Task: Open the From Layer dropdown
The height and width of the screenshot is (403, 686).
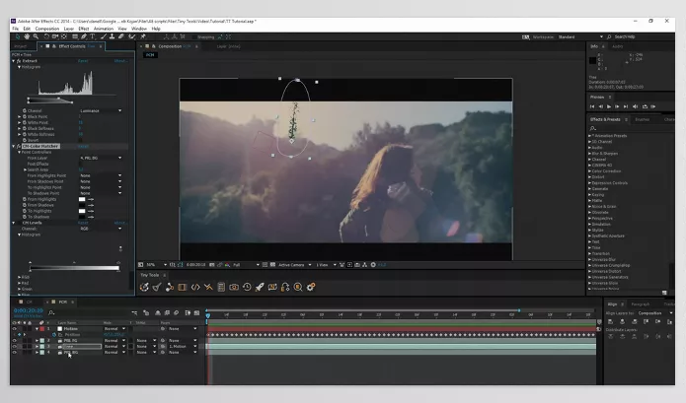Action: 101,158
